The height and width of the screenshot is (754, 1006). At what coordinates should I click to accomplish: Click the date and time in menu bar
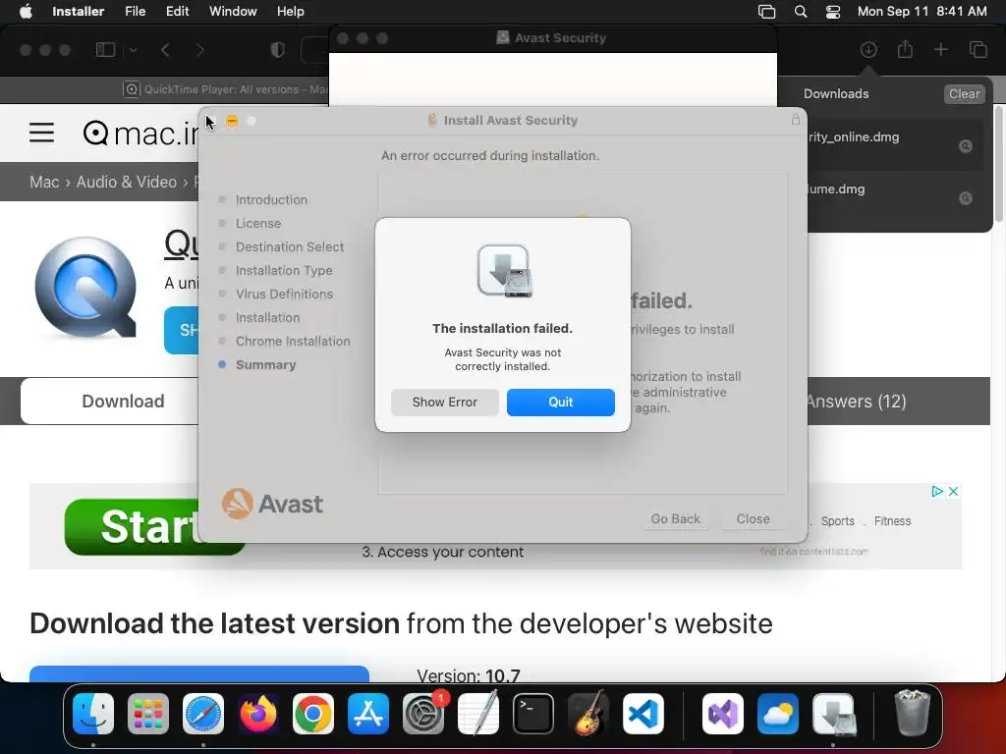click(x=922, y=12)
